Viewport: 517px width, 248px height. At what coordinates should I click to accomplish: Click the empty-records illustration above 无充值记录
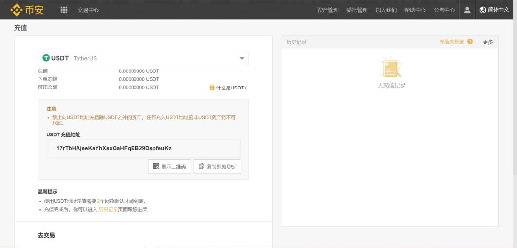point(391,68)
